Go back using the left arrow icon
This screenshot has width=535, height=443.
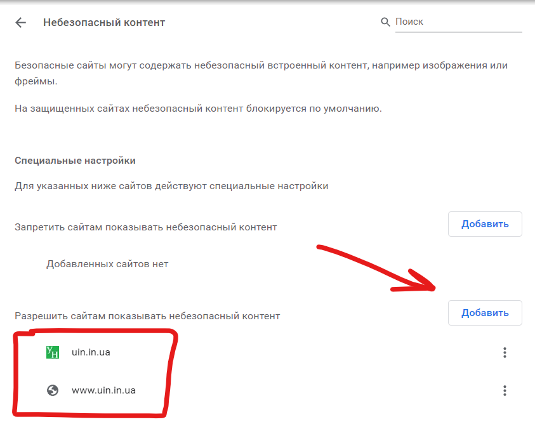21,22
